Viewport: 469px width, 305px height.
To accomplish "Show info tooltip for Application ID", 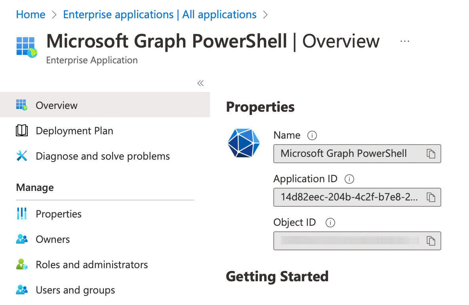I will [349, 179].
